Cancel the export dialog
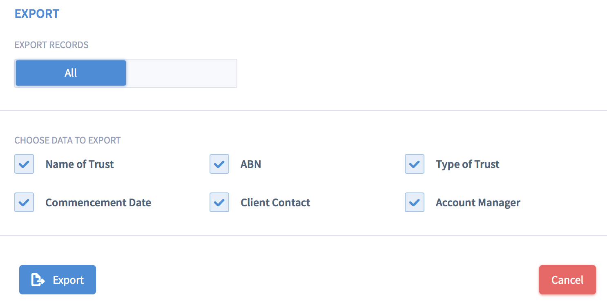The width and height of the screenshot is (607, 305). click(x=567, y=280)
